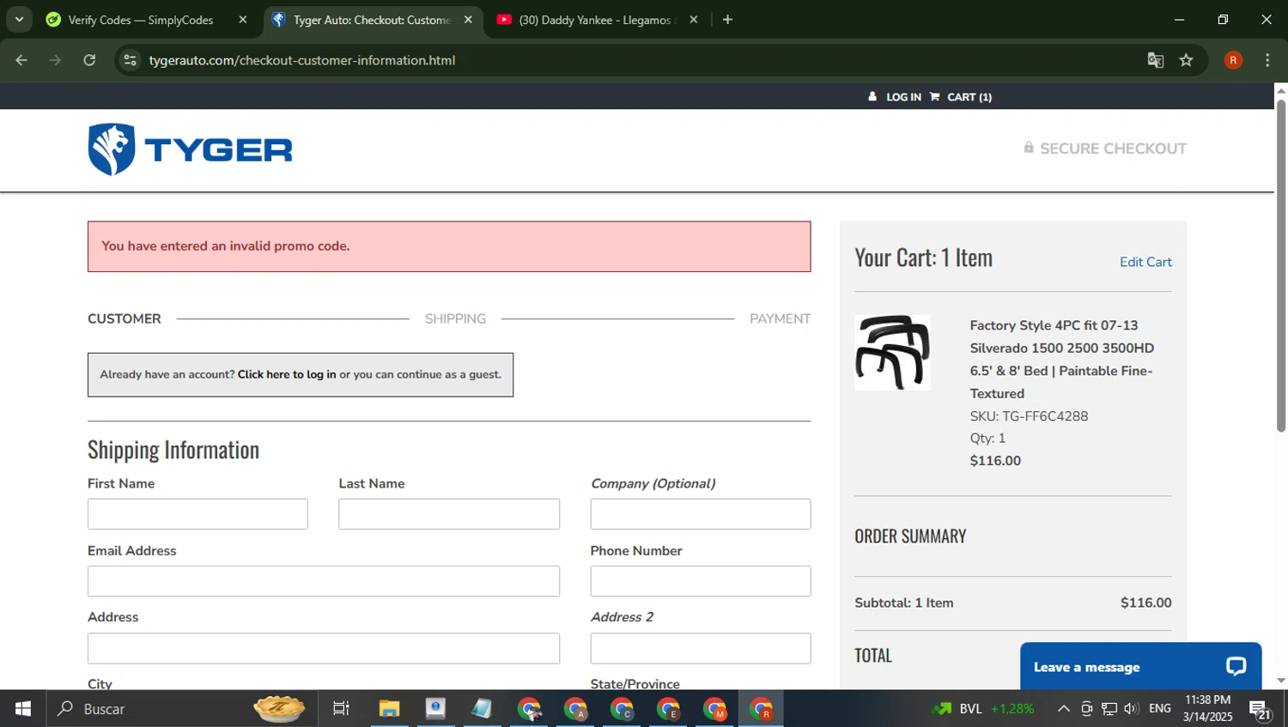1288x727 pixels.
Task: Focus the First Name field
Action: click(197, 514)
